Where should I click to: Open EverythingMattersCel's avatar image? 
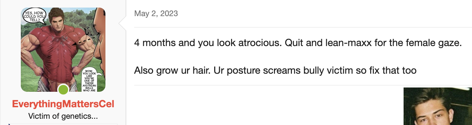click(x=63, y=50)
